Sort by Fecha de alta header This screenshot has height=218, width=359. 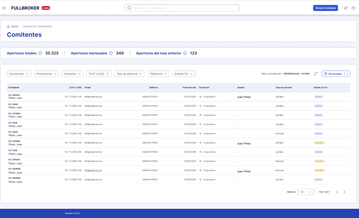point(189,87)
